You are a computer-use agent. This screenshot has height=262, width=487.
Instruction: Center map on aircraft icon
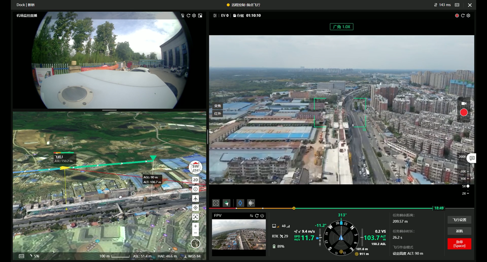coord(195,199)
